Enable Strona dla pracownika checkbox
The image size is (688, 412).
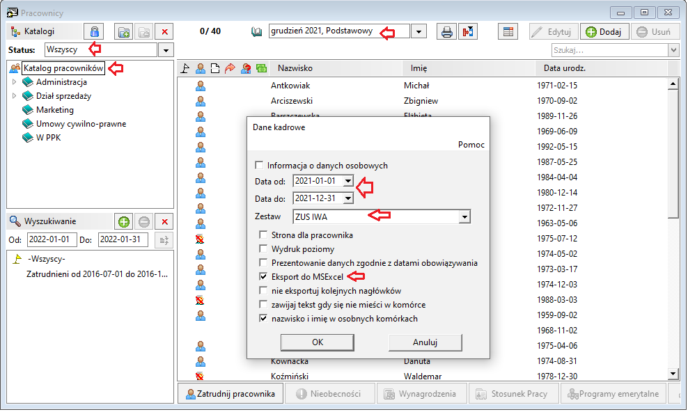(263, 235)
